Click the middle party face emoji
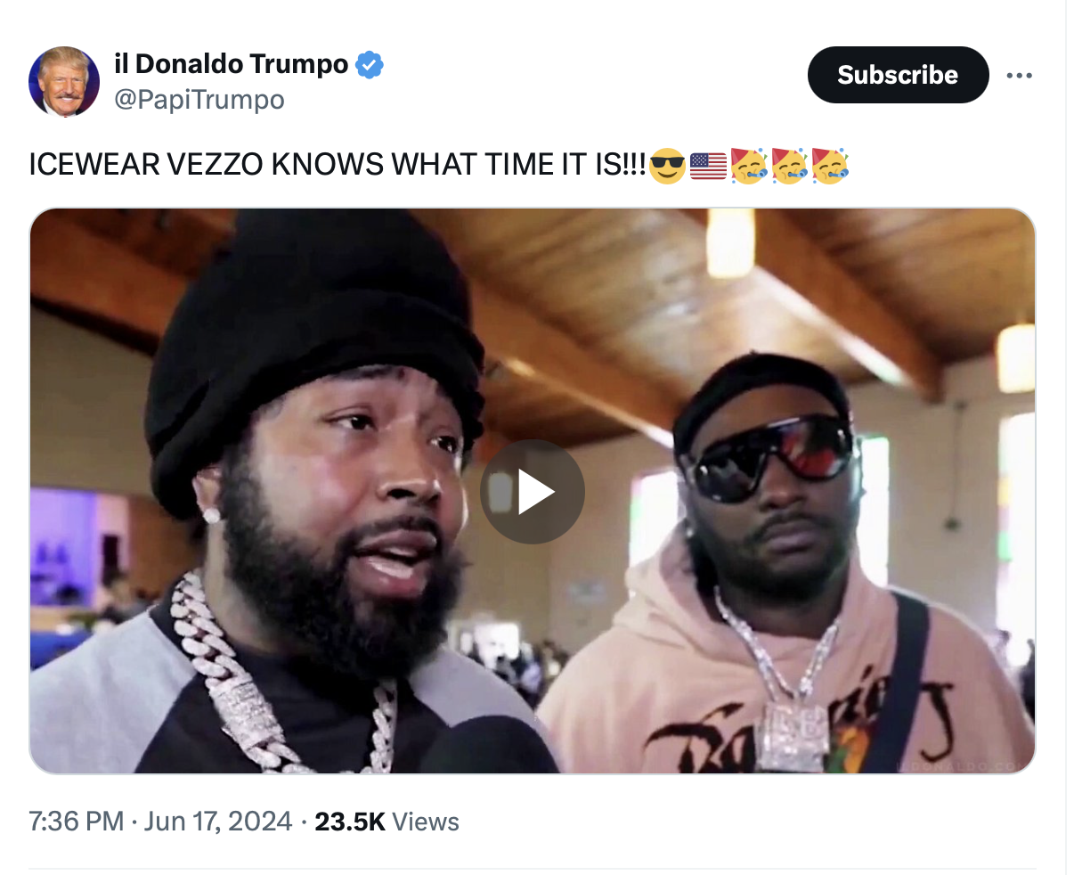The image size is (1074, 875). pyautogui.click(x=790, y=166)
